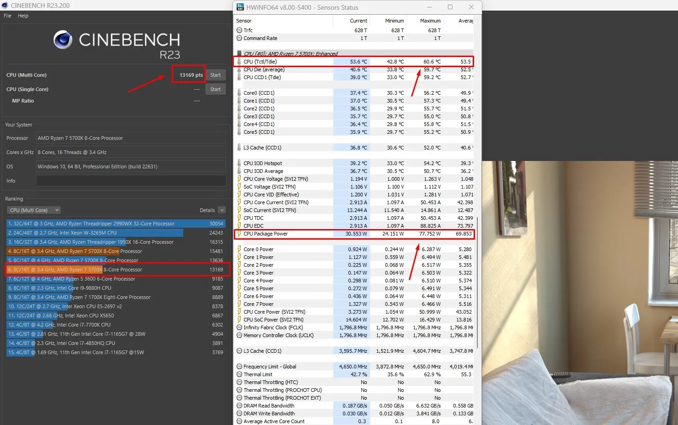Select ranking entry 4 scoring 15481
Viewport: 678px width, 425px height.
(x=116, y=251)
